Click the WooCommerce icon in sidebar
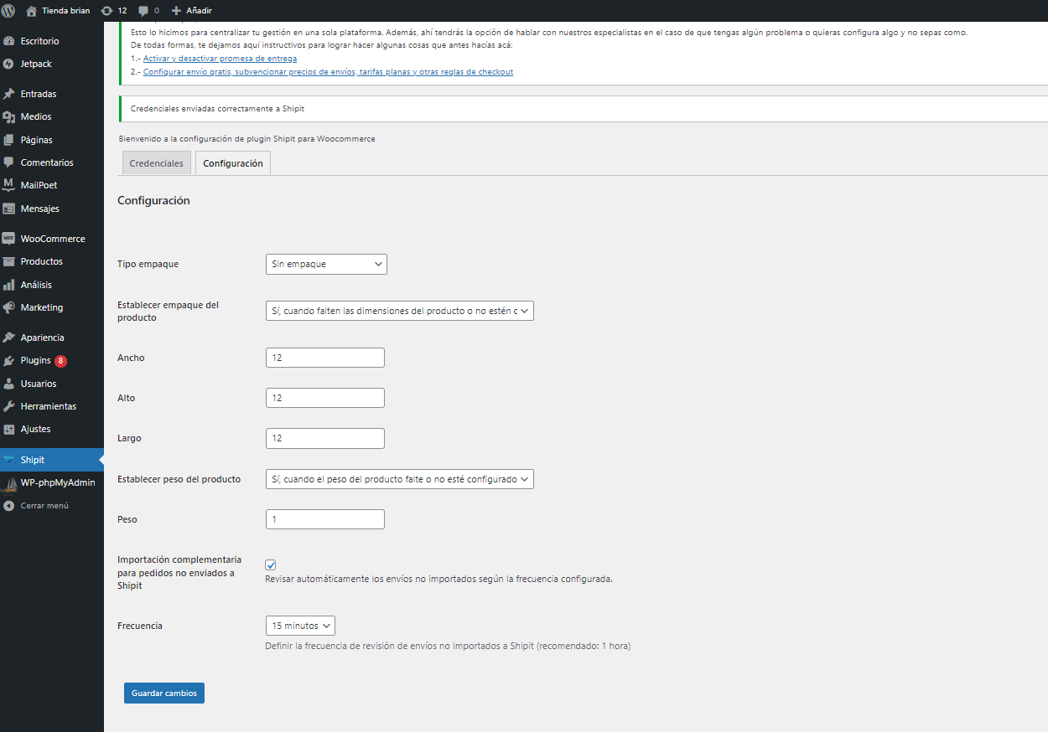 coord(9,239)
